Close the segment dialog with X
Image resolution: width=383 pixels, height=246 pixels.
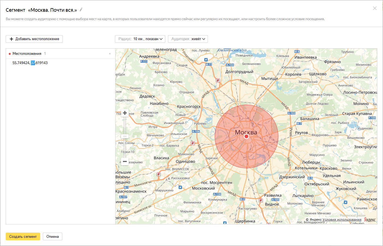pyautogui.click(x=375, y=8)
